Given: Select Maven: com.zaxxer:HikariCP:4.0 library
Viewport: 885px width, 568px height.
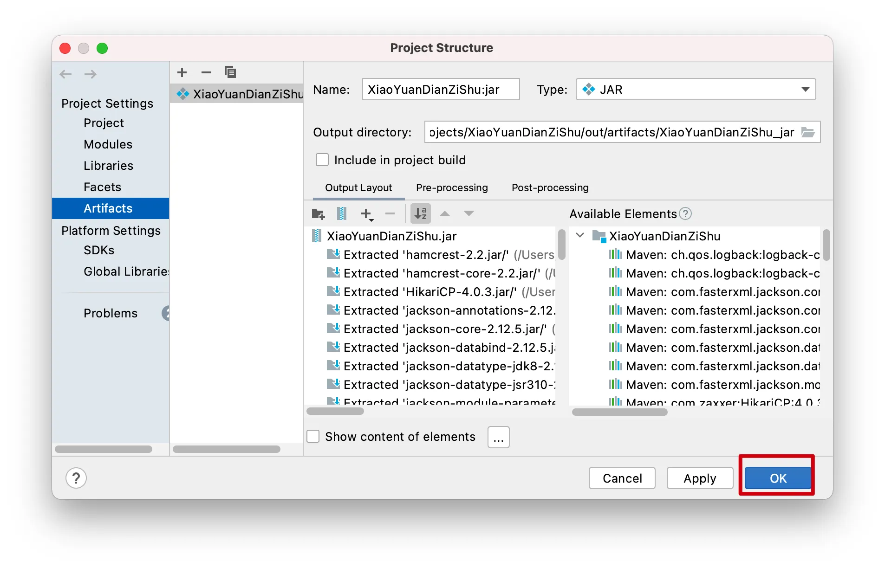Looking at the screenshot, I should click(714, 402).
